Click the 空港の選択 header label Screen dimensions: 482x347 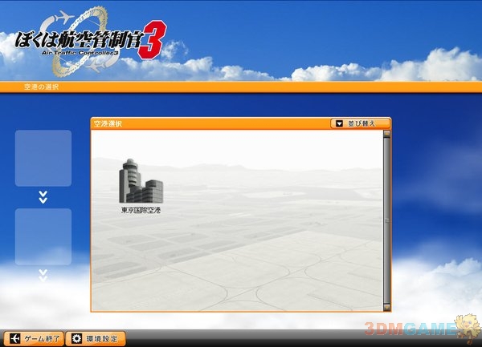click(42, 87)
